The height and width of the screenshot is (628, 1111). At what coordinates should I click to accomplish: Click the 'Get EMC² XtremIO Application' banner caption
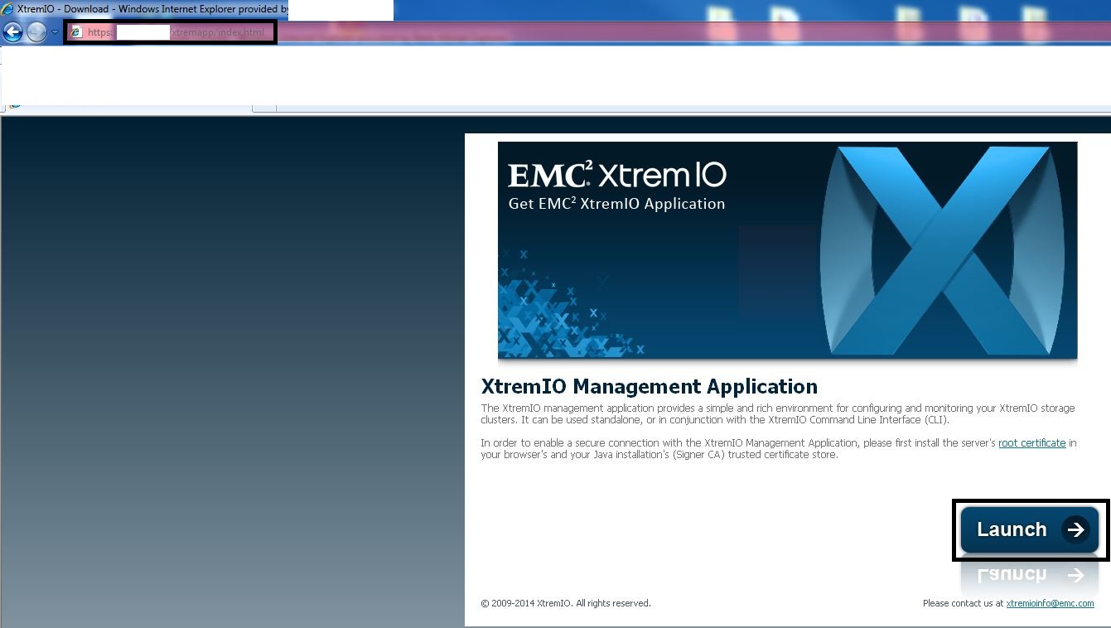[x=616, y=204]
